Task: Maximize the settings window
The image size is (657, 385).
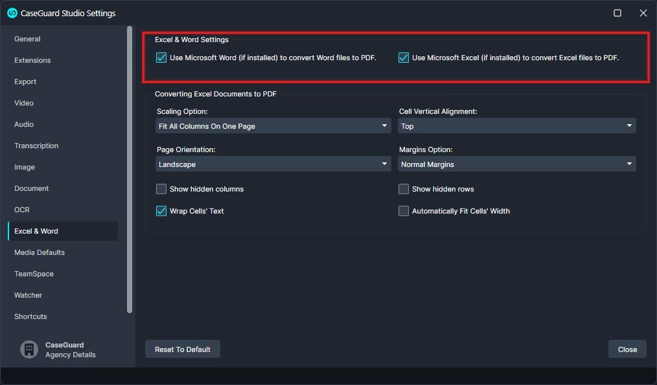Action: [x=617, y=13]
